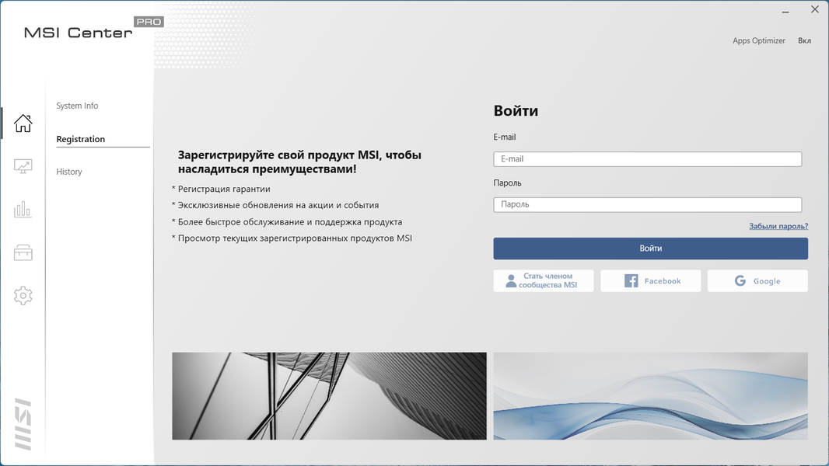Select the History tab
Screen dimensions: 829x466
(69, 172)
